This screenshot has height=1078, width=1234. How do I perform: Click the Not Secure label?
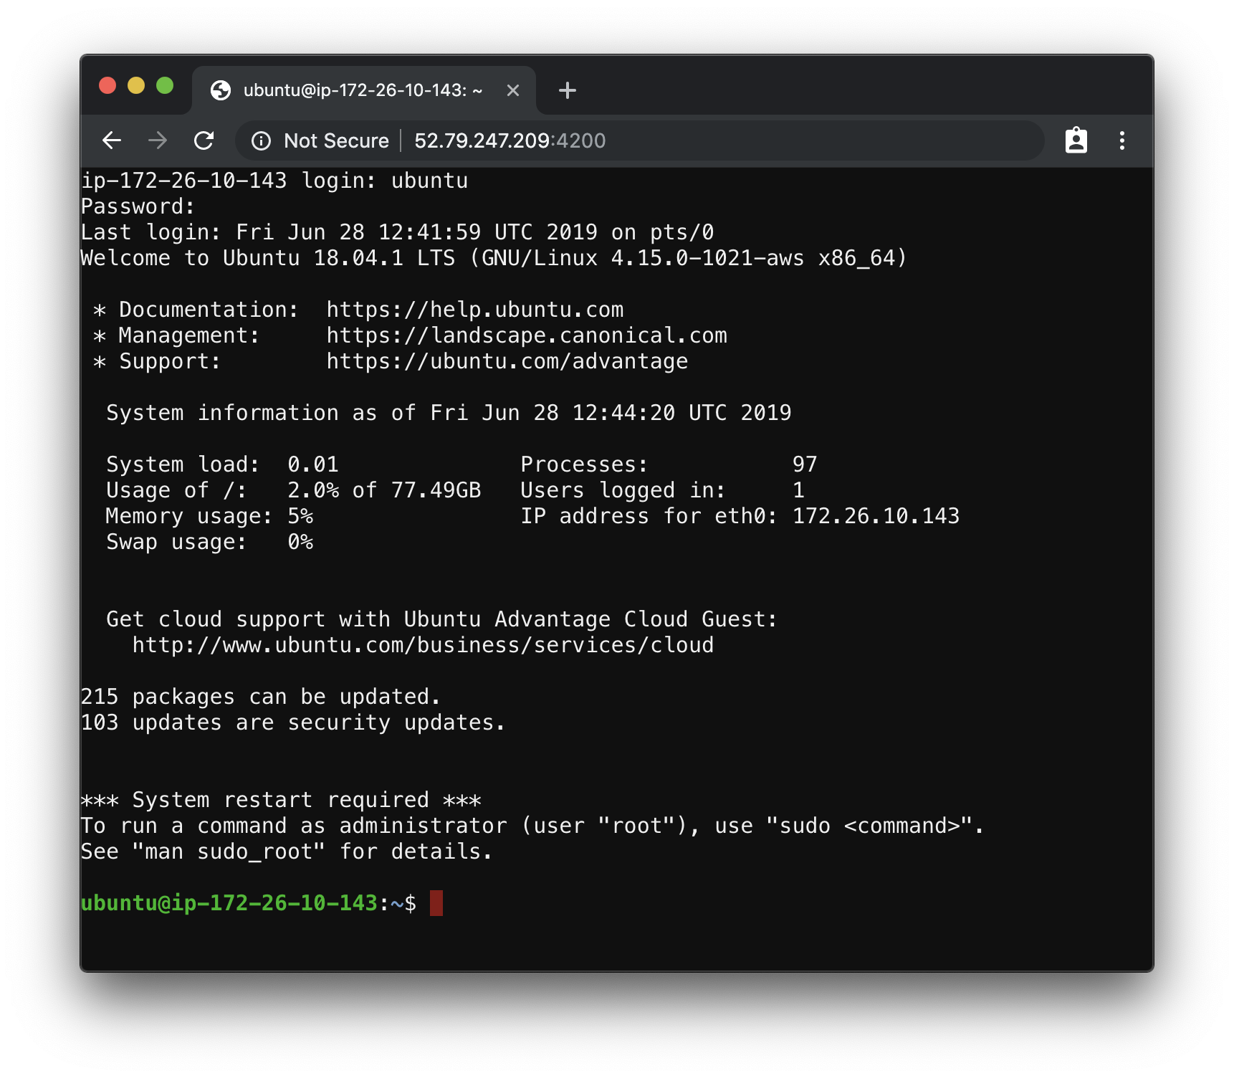tap(336, 140)
